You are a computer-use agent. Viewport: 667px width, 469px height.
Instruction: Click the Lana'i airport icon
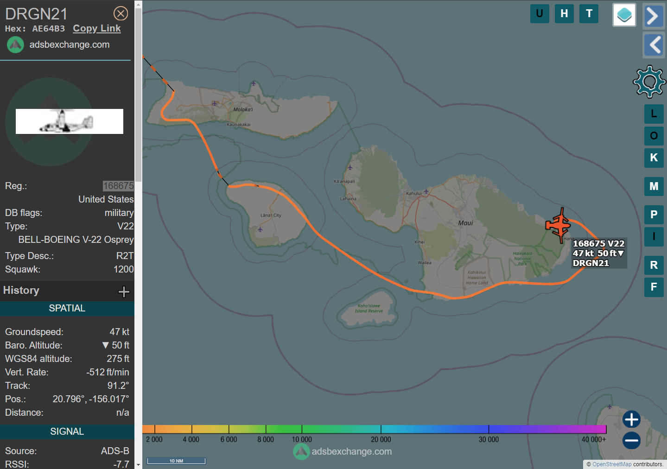260,229
